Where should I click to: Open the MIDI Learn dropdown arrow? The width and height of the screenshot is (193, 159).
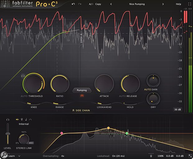(19, 156)
